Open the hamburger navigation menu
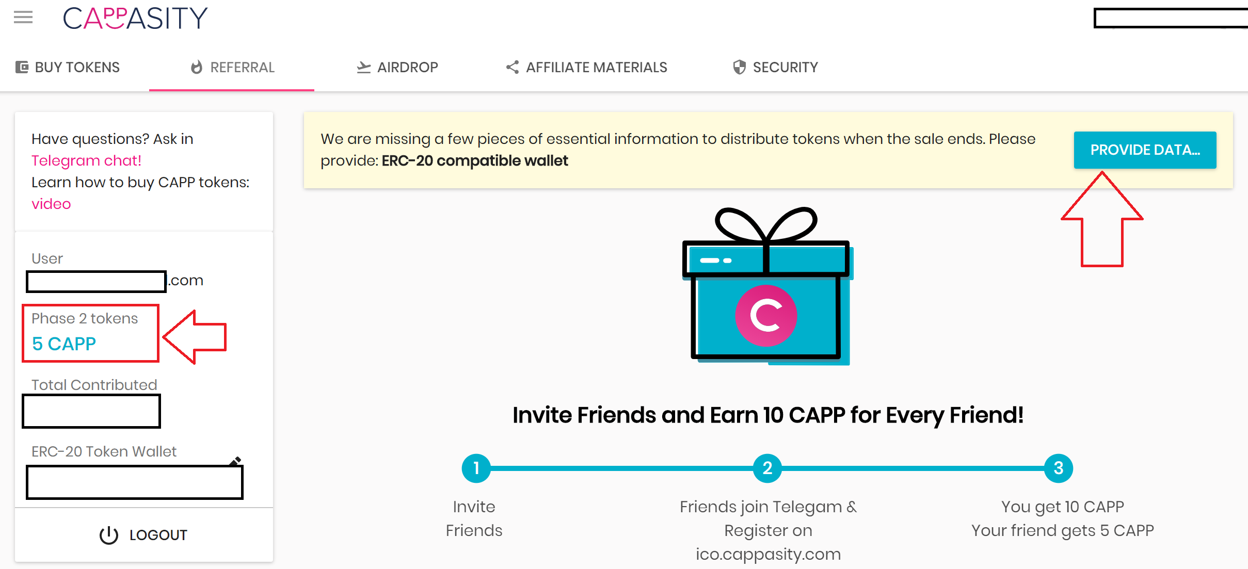The image size is (1248, 569). (x=23, y=18)
